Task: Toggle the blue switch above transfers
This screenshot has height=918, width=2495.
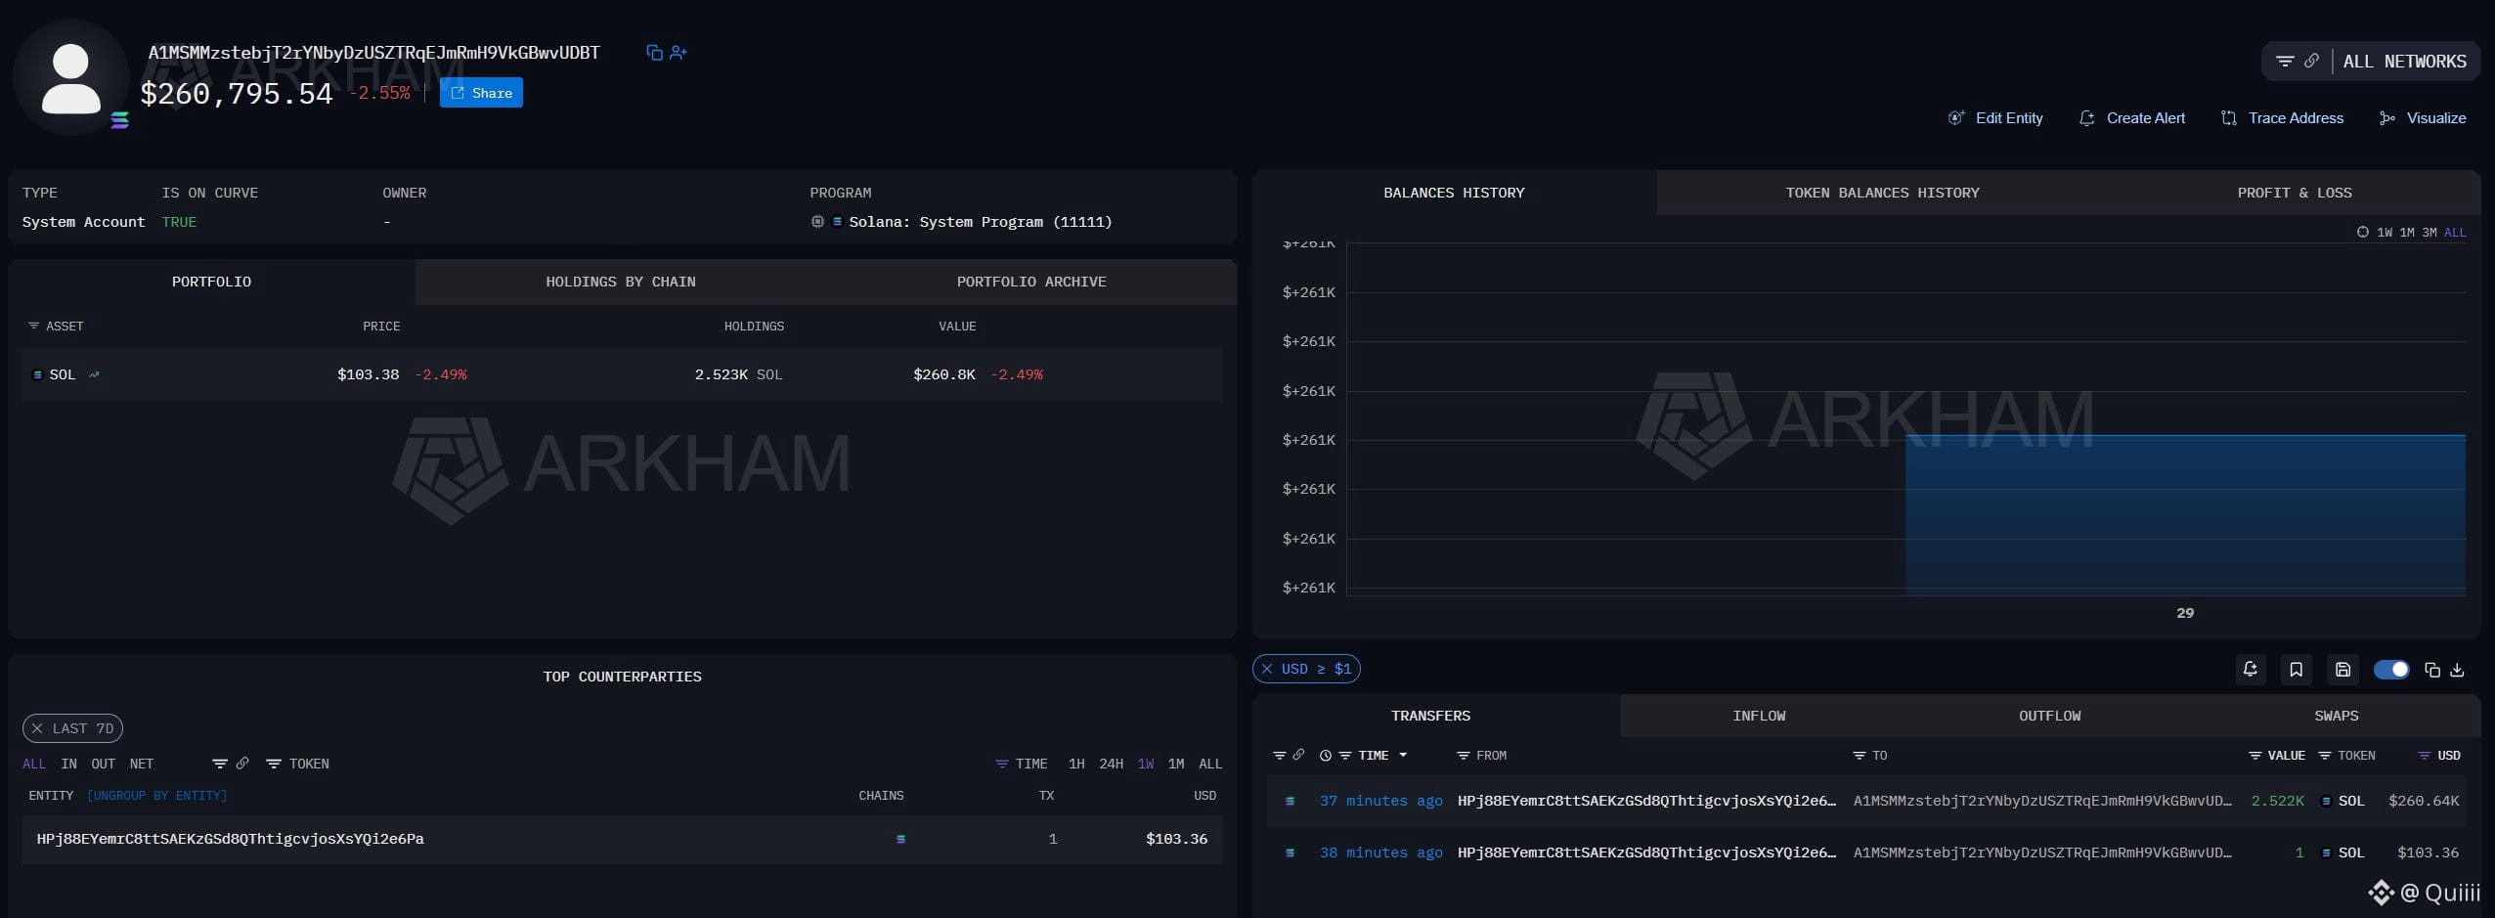Action: (2391, 670)
